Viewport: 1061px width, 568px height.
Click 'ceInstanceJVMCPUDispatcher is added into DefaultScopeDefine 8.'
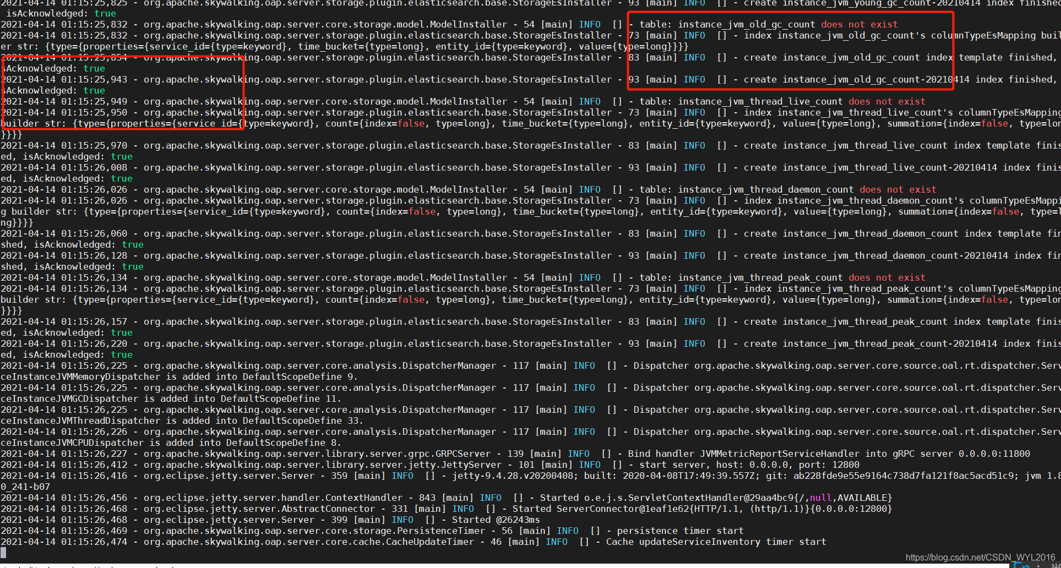[x=171, y=443]
